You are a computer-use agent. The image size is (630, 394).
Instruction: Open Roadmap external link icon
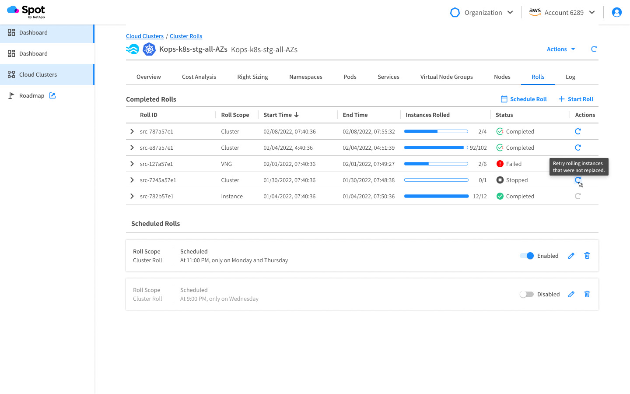pyautogui.click(x=52, y=95)
